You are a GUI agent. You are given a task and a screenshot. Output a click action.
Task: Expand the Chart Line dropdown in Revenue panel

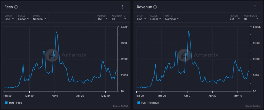(142, 19)
